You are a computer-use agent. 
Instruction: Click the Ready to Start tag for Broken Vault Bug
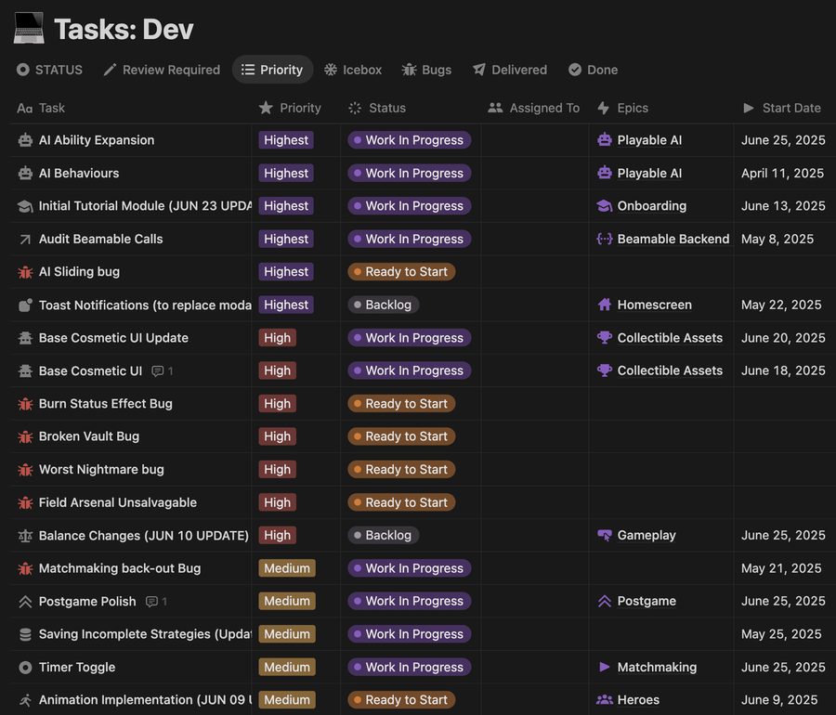pos(401,436)
